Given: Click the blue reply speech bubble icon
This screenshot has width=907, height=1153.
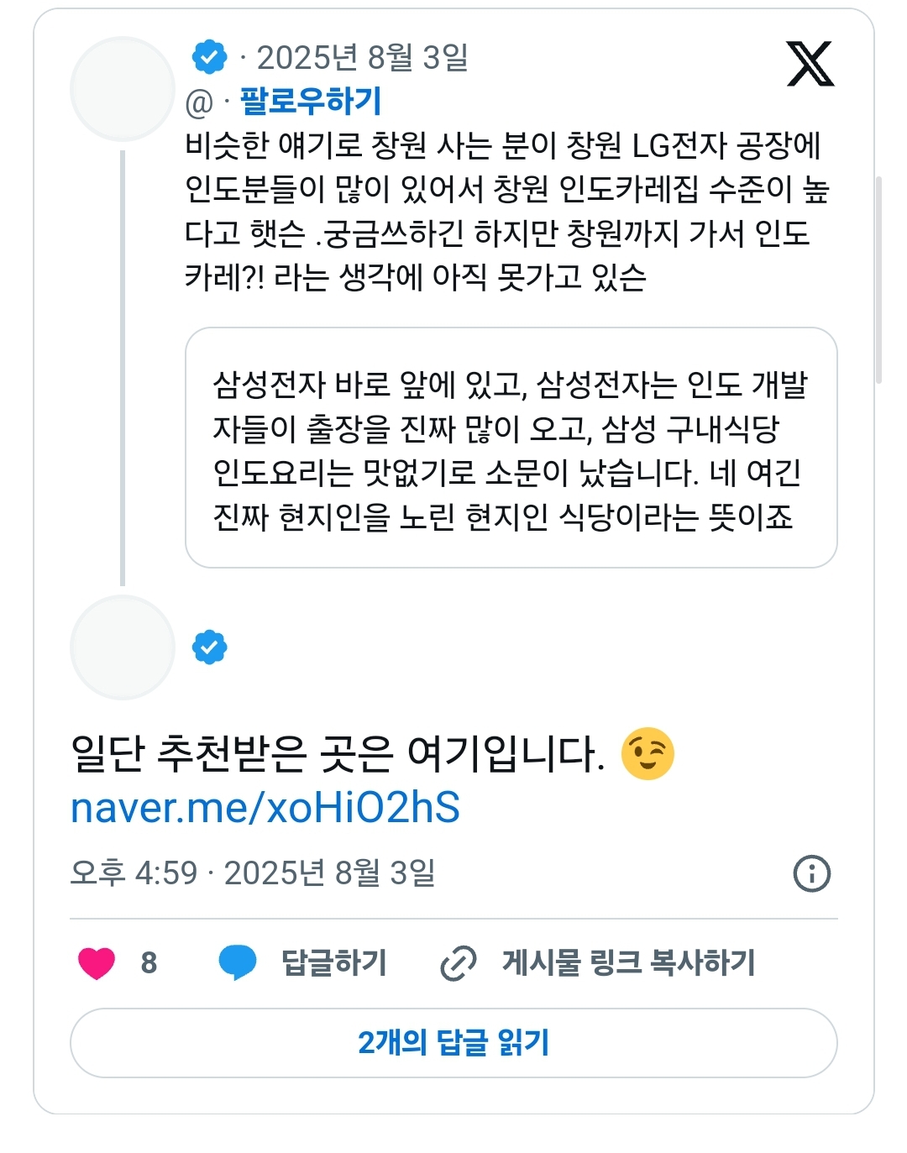Looking at the screenshot, I should tap(238, 962).
